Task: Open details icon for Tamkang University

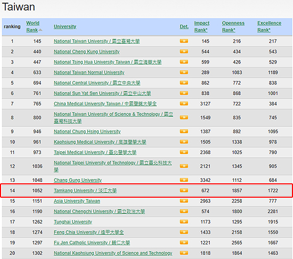Action: pos(184,190)
